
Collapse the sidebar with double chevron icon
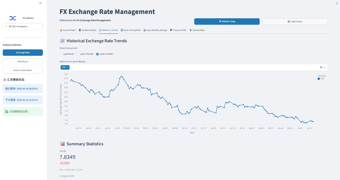pyautogui.click(x=40, y=3)
